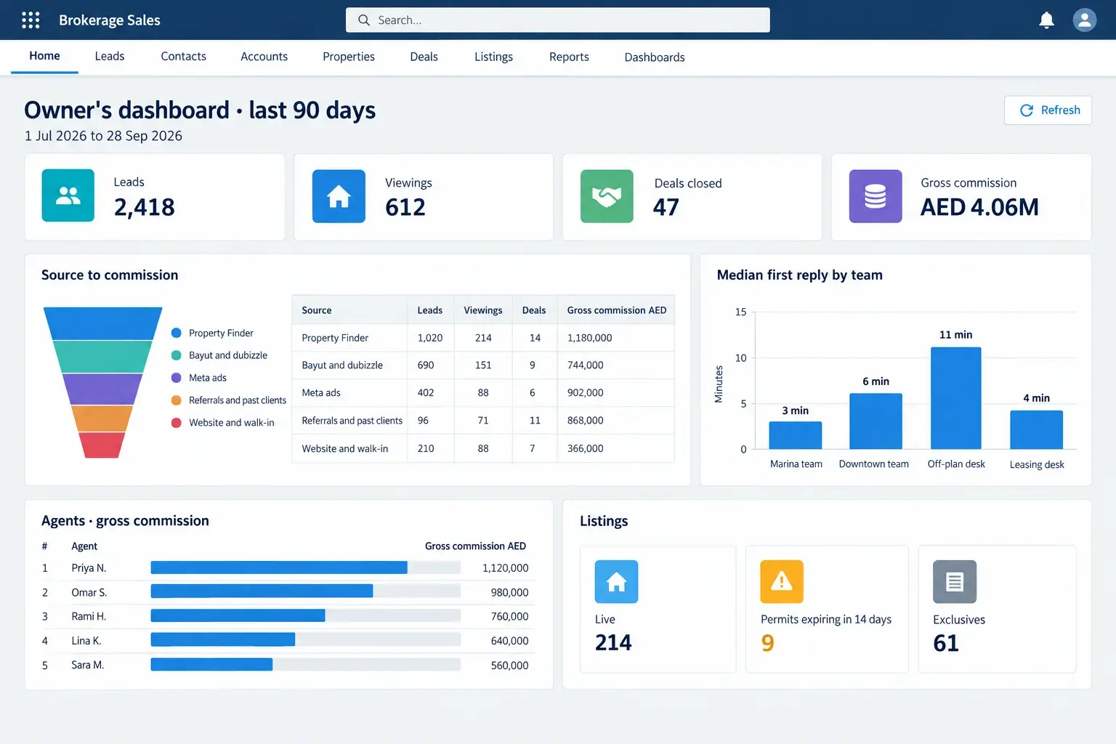Click the Website and walk-in legend dot
1116x744 pixels.
pyautogui.click(x=176, y=423)
